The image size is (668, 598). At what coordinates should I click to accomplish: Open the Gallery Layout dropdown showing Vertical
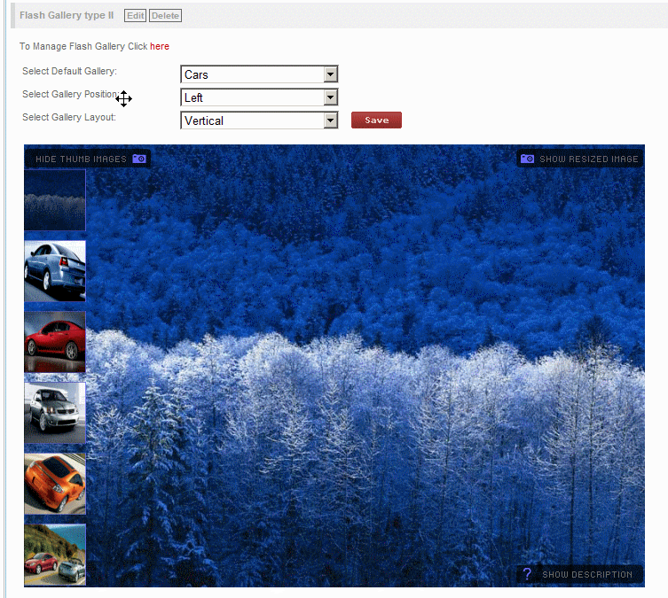(x=259, y=120)
